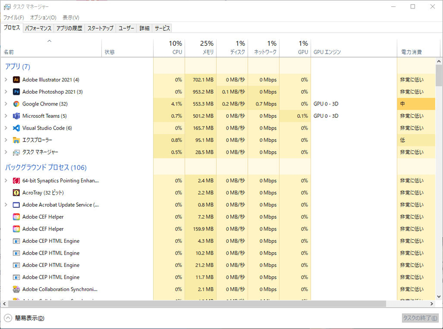
Task: Sort processes by the ディスク column header
Action: point(232,48)
